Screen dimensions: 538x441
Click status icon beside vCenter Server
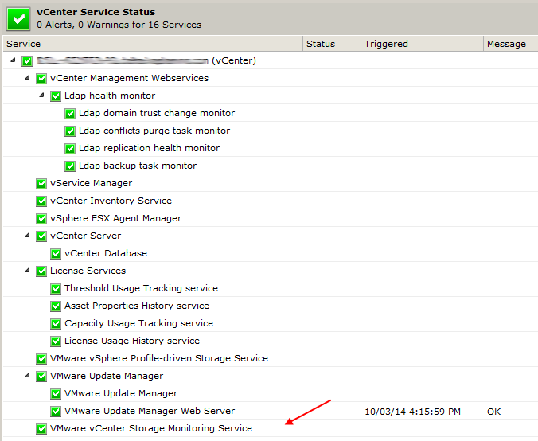[x=41, y=236]
